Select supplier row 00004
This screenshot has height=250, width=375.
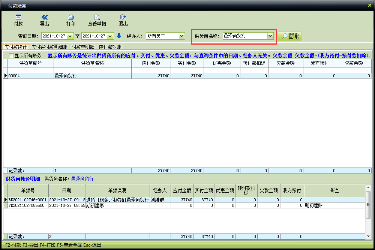pos(187,76)
